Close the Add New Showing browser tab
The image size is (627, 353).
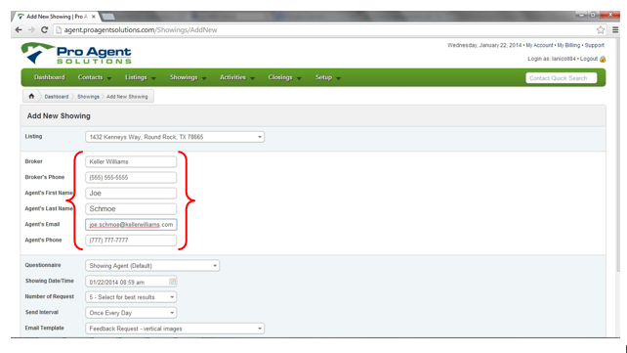(94, 17)
